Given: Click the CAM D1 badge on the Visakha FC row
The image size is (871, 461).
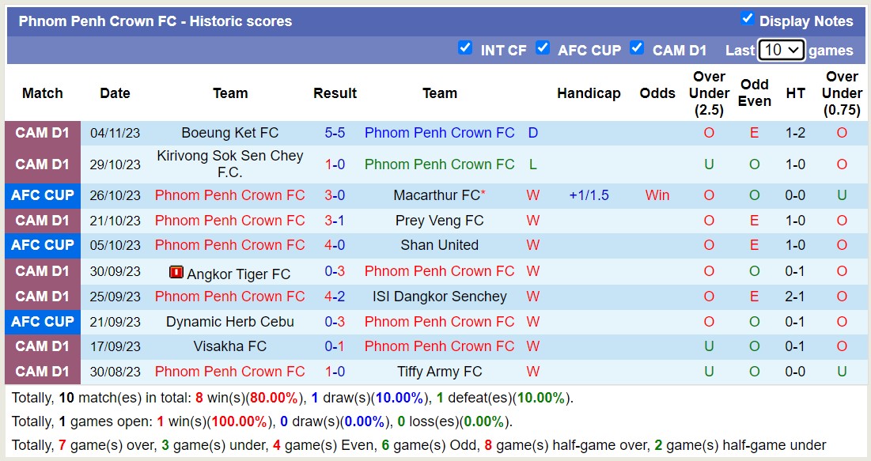Looking at the screenshot, I should 42,346.
